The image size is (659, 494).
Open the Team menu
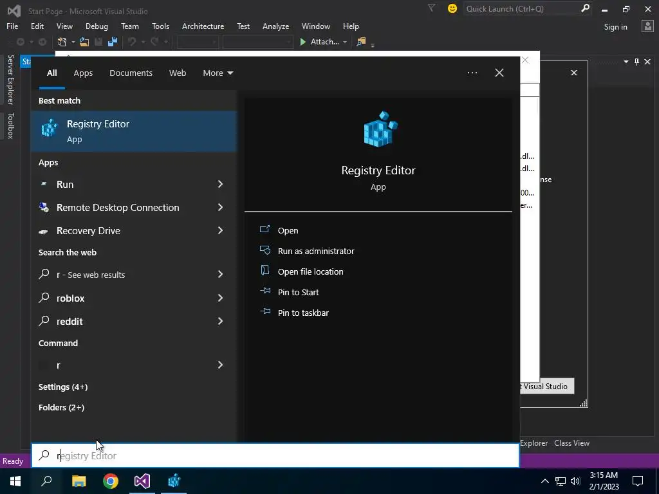(130, 26)
